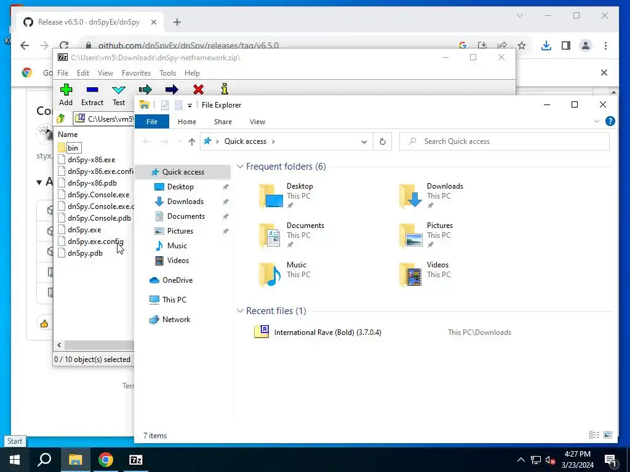
Task: Select Downloads folder in Frequent folders
Action: click(x=431, y=196)
